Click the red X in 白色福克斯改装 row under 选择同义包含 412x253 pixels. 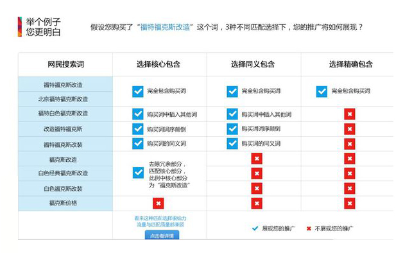(257, 188)
